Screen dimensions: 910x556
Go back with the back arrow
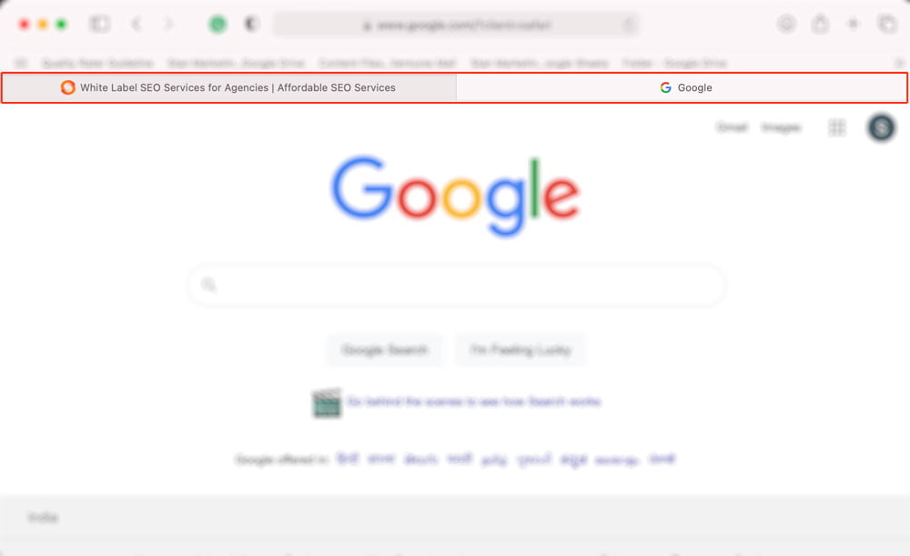pyautogui.click(x=136, y=24)
